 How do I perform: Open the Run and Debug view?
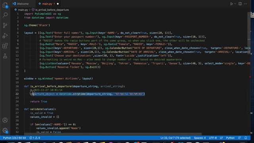(x=5, y=35)
